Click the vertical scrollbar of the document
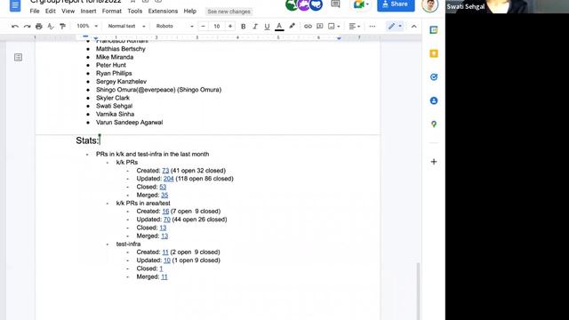The width and height of the screenshot is (569, 320). point(419,291)
